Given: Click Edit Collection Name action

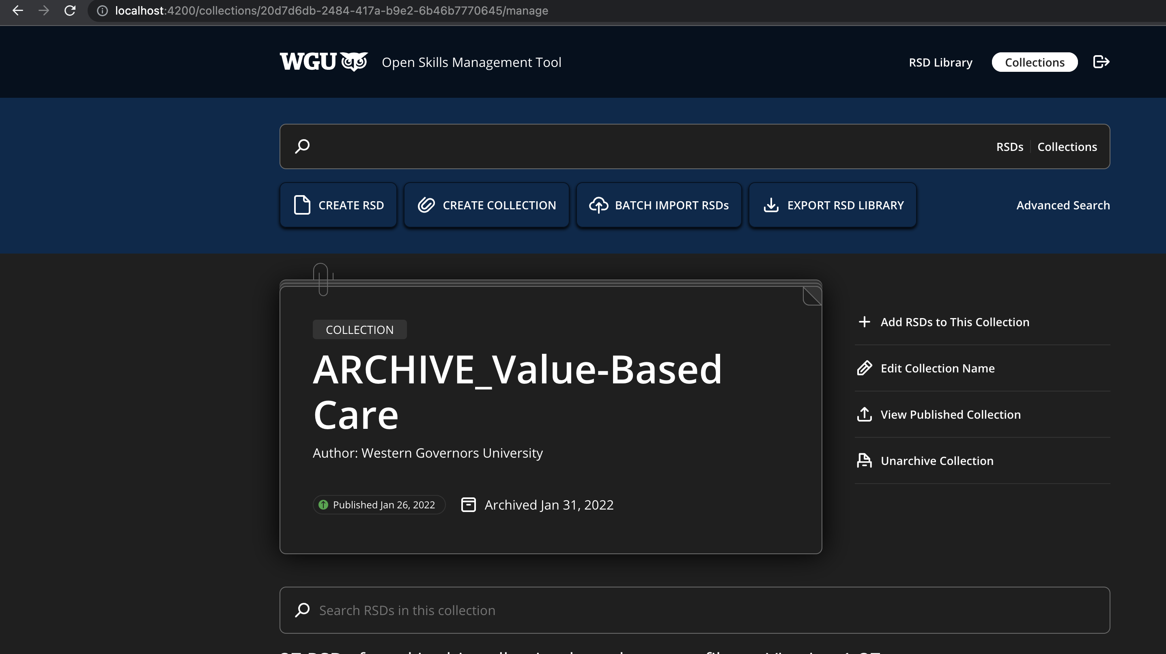Looking at the screenshot, I should (x=937, y=368).
